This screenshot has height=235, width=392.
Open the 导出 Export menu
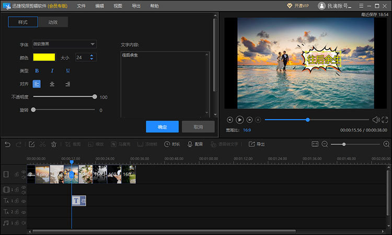136,6
